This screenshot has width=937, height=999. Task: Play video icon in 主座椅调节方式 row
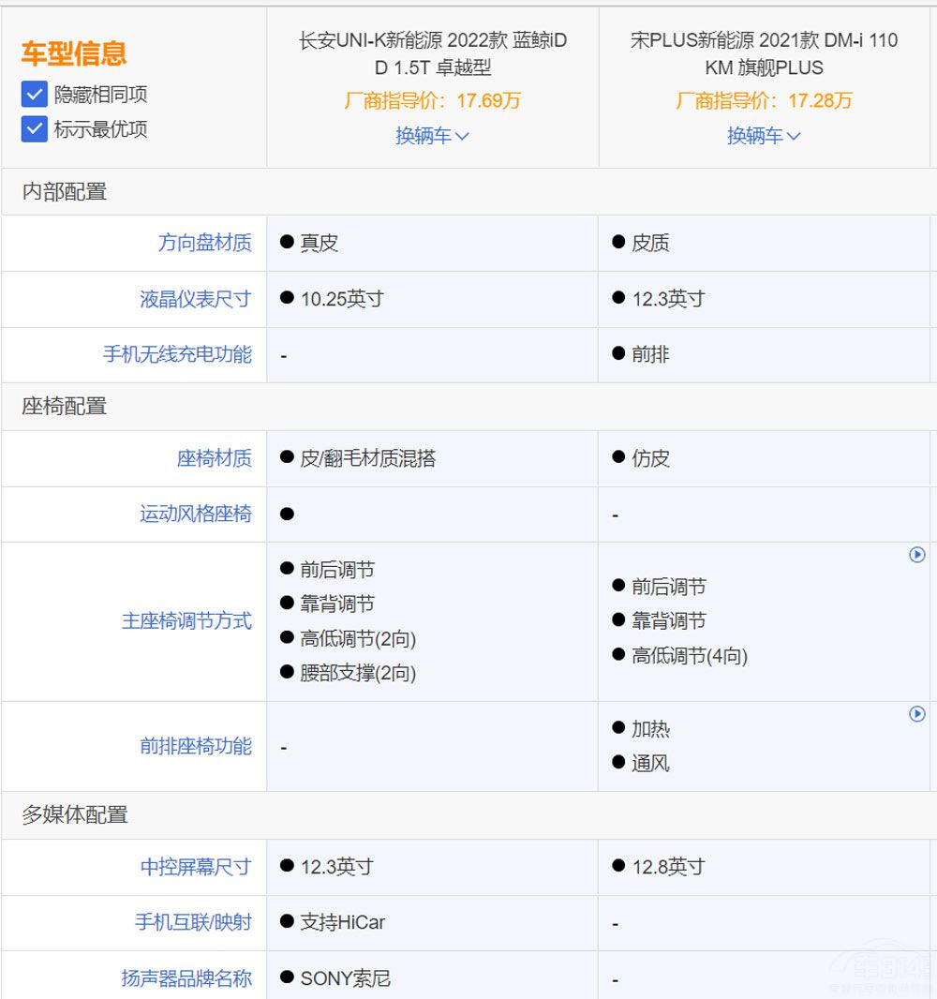pos(917,555)
